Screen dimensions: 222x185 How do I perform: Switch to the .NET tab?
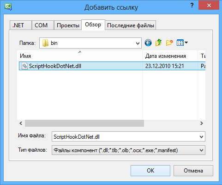pyautogui.click(x=21, y=25)
